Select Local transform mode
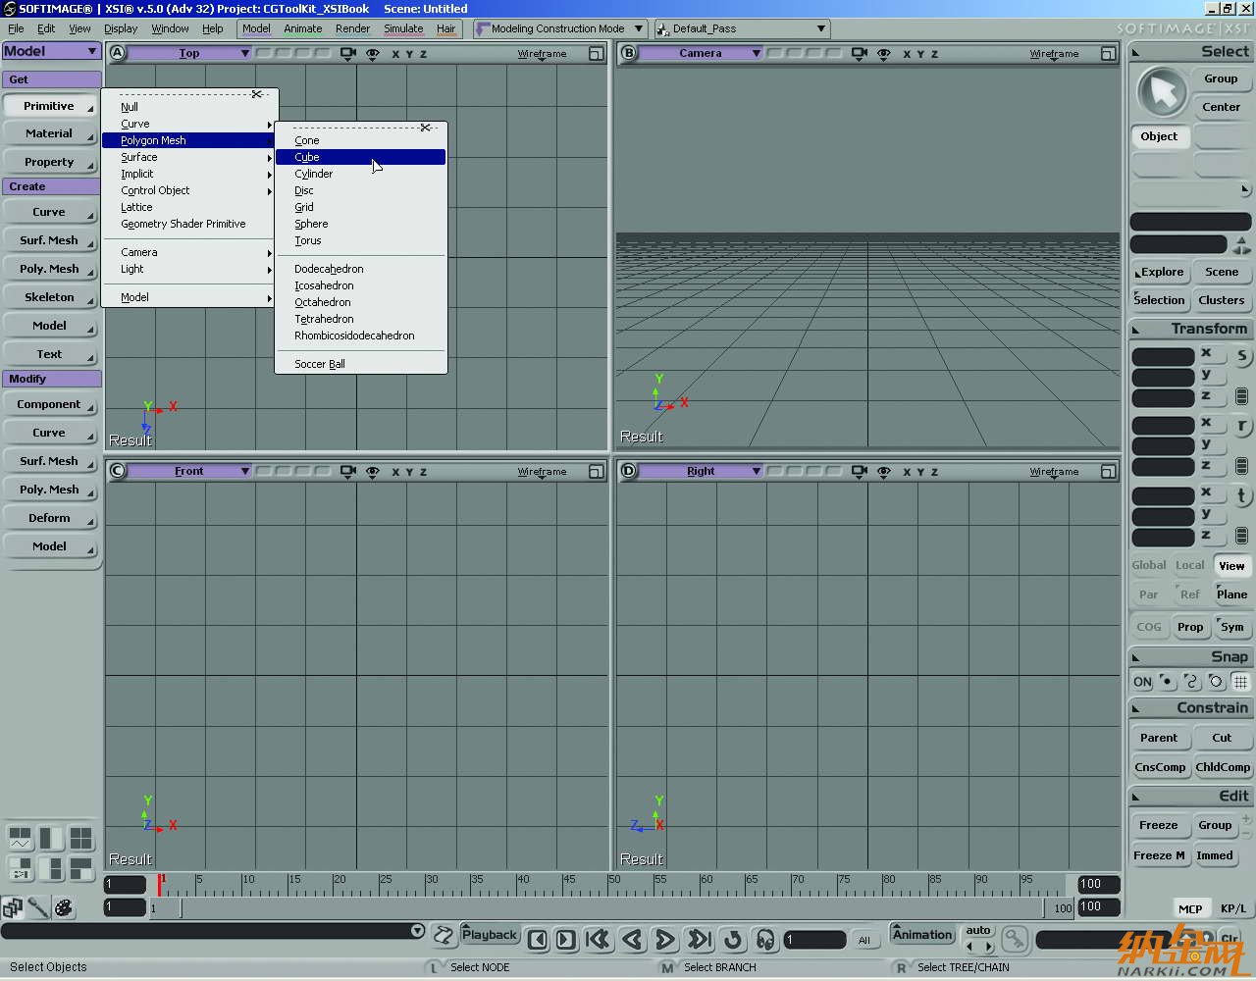 coord(1190,565)
